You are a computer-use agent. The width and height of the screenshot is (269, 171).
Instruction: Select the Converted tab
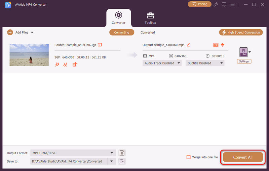(x=148, y=33)
